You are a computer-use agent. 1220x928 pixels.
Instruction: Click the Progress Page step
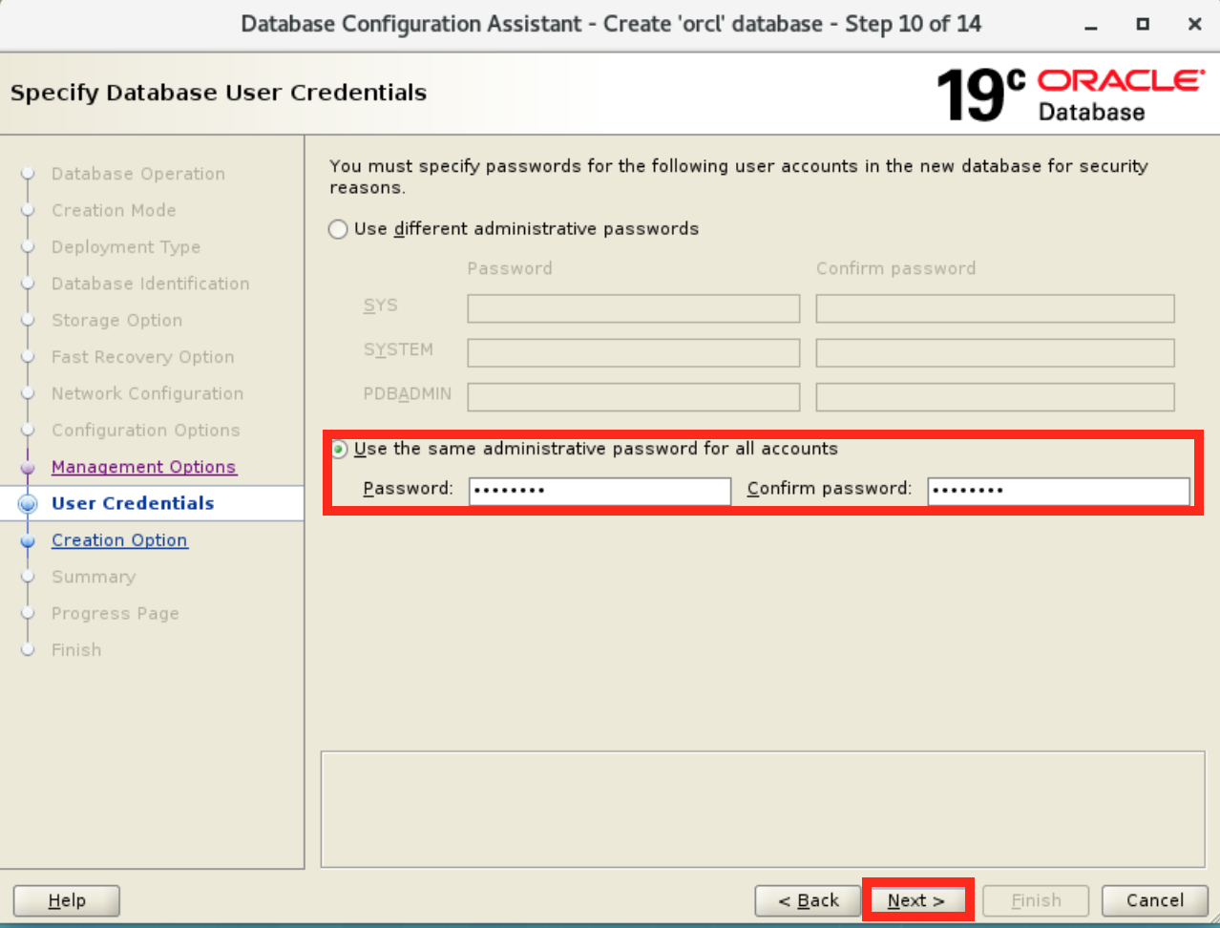pos(116,614)
